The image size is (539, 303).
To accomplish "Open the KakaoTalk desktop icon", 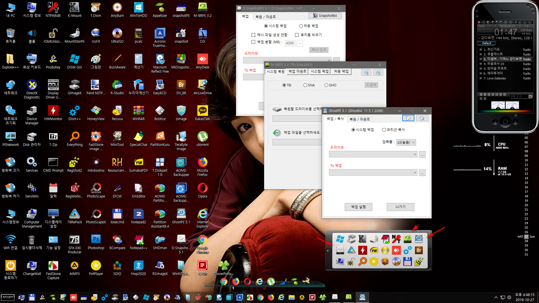I will point(202,113).
